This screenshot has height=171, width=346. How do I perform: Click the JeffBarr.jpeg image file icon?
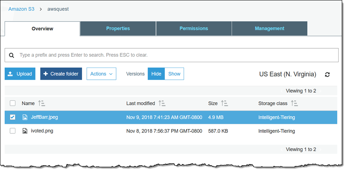pos(25,117)
